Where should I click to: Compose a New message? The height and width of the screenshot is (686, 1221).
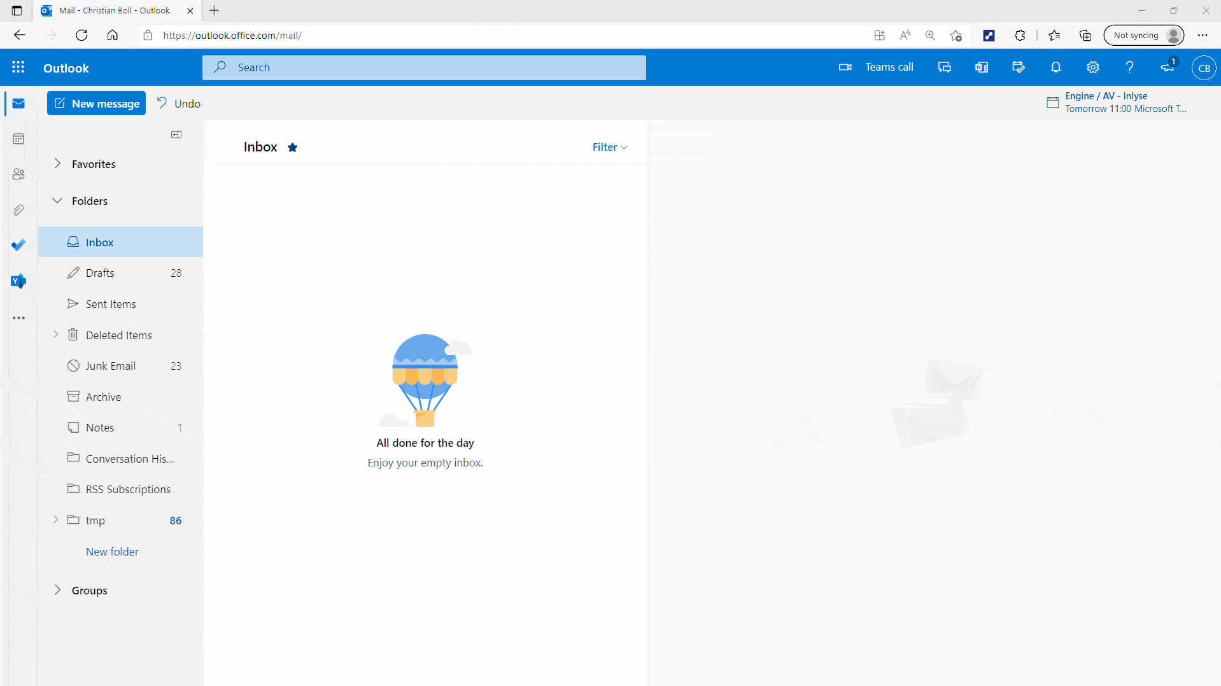tap(96, 104)
